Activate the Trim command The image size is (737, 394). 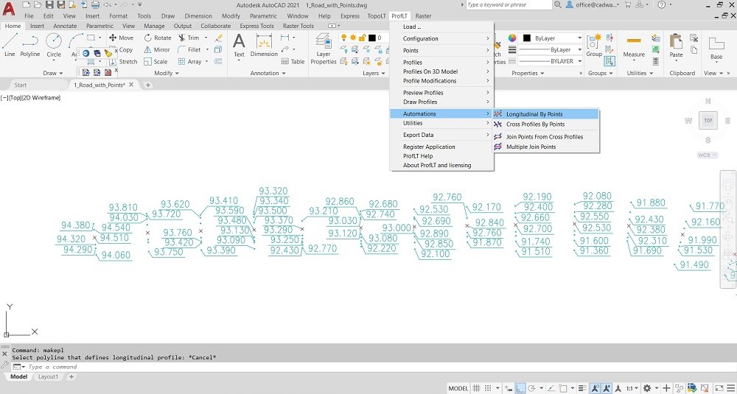[189, 38]
